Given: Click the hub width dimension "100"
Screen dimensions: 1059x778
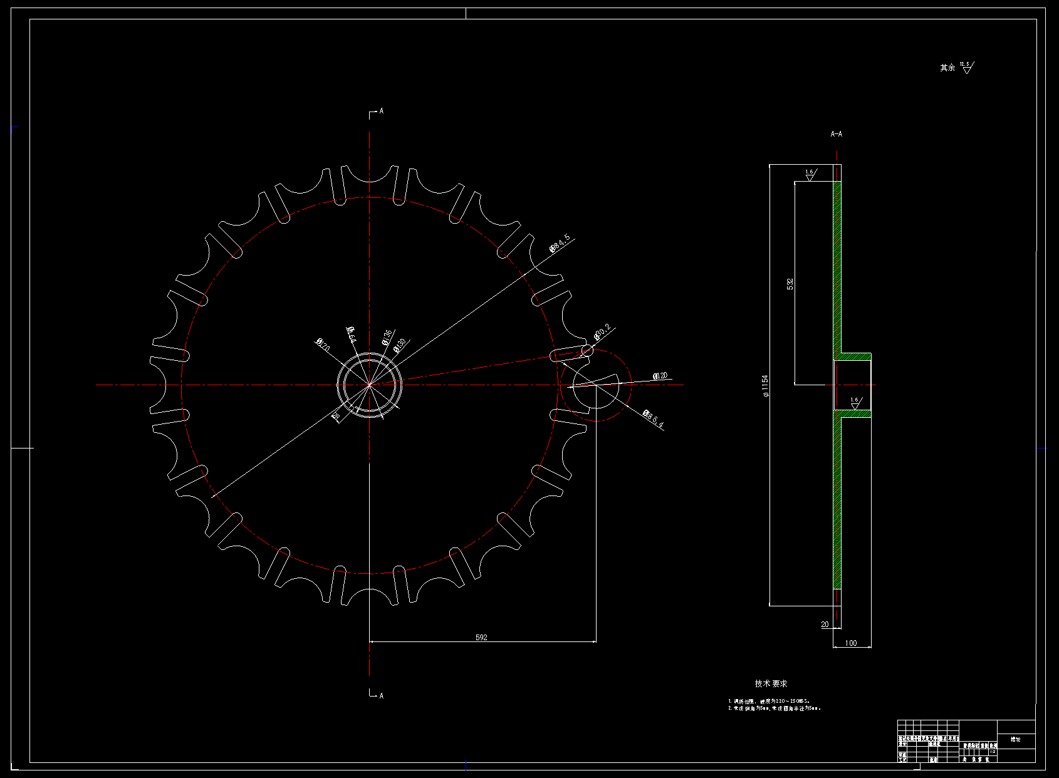Looking at the screenshot, I should tap(851, 643).
